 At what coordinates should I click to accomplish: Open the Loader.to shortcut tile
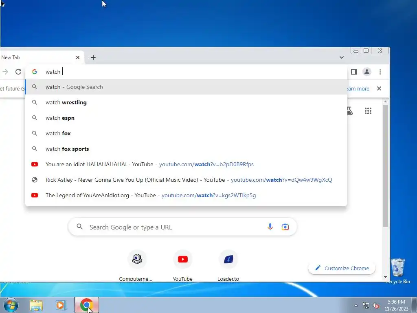[228, 266]
